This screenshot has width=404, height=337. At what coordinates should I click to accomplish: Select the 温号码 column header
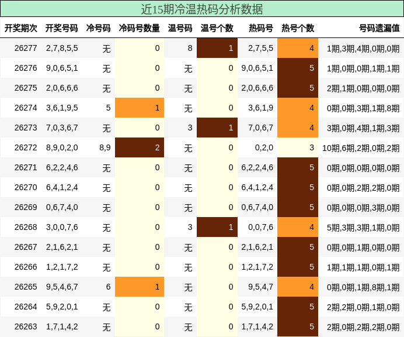point(180,28)
